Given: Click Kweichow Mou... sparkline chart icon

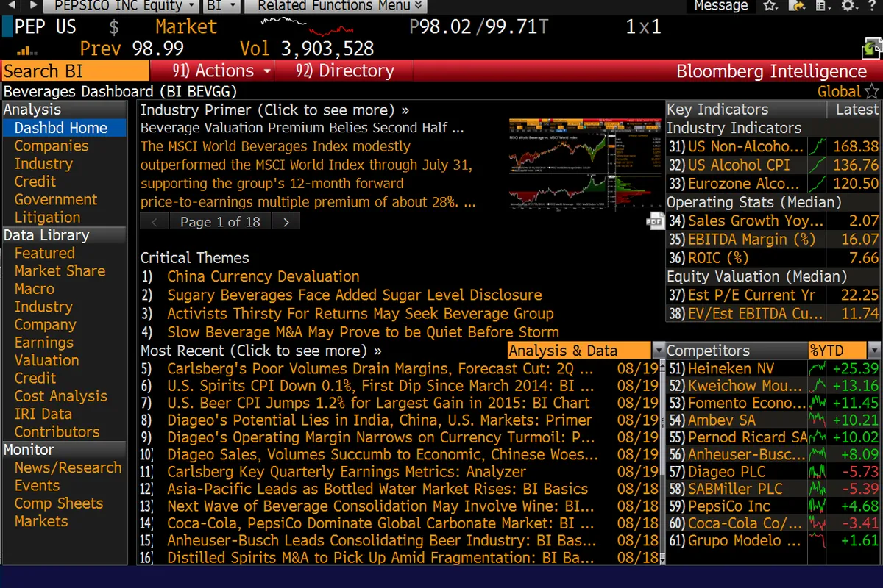Looking at the screenshot, I should coord(817,386).
